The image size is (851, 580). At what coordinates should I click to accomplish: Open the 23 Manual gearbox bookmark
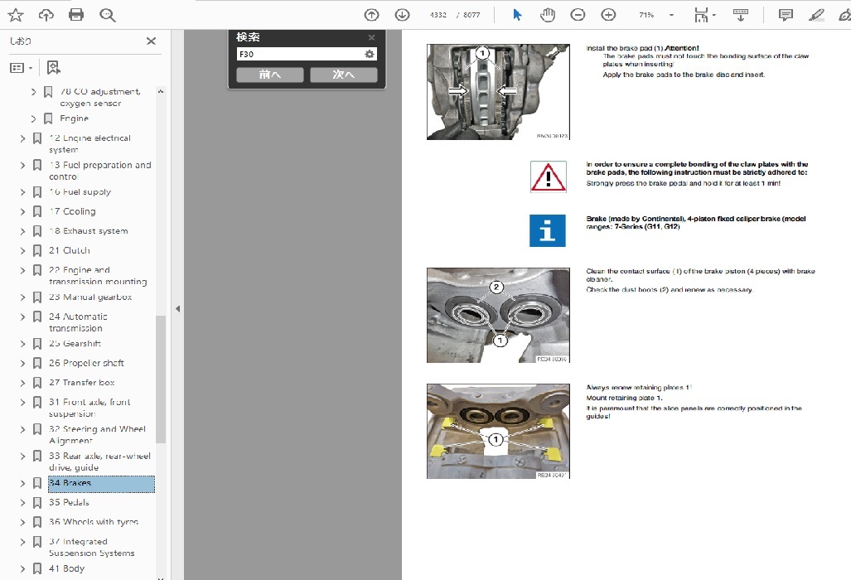click(90, 297)
